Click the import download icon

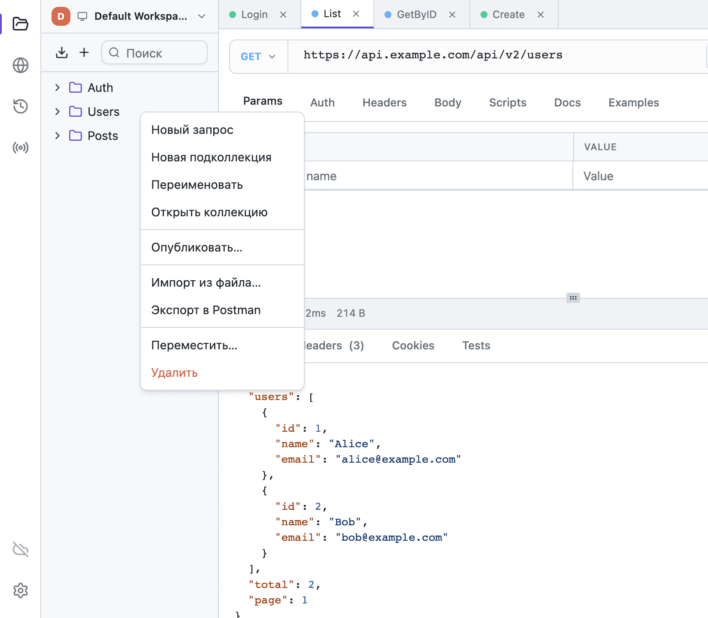pyautogui.click(x=62, y=52)
